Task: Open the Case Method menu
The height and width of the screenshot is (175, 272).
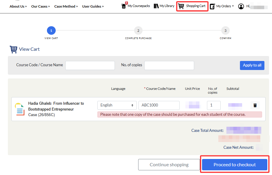Action: [x=66, y=6]
